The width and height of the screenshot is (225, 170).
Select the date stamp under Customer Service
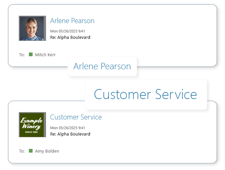click(67, 128)
